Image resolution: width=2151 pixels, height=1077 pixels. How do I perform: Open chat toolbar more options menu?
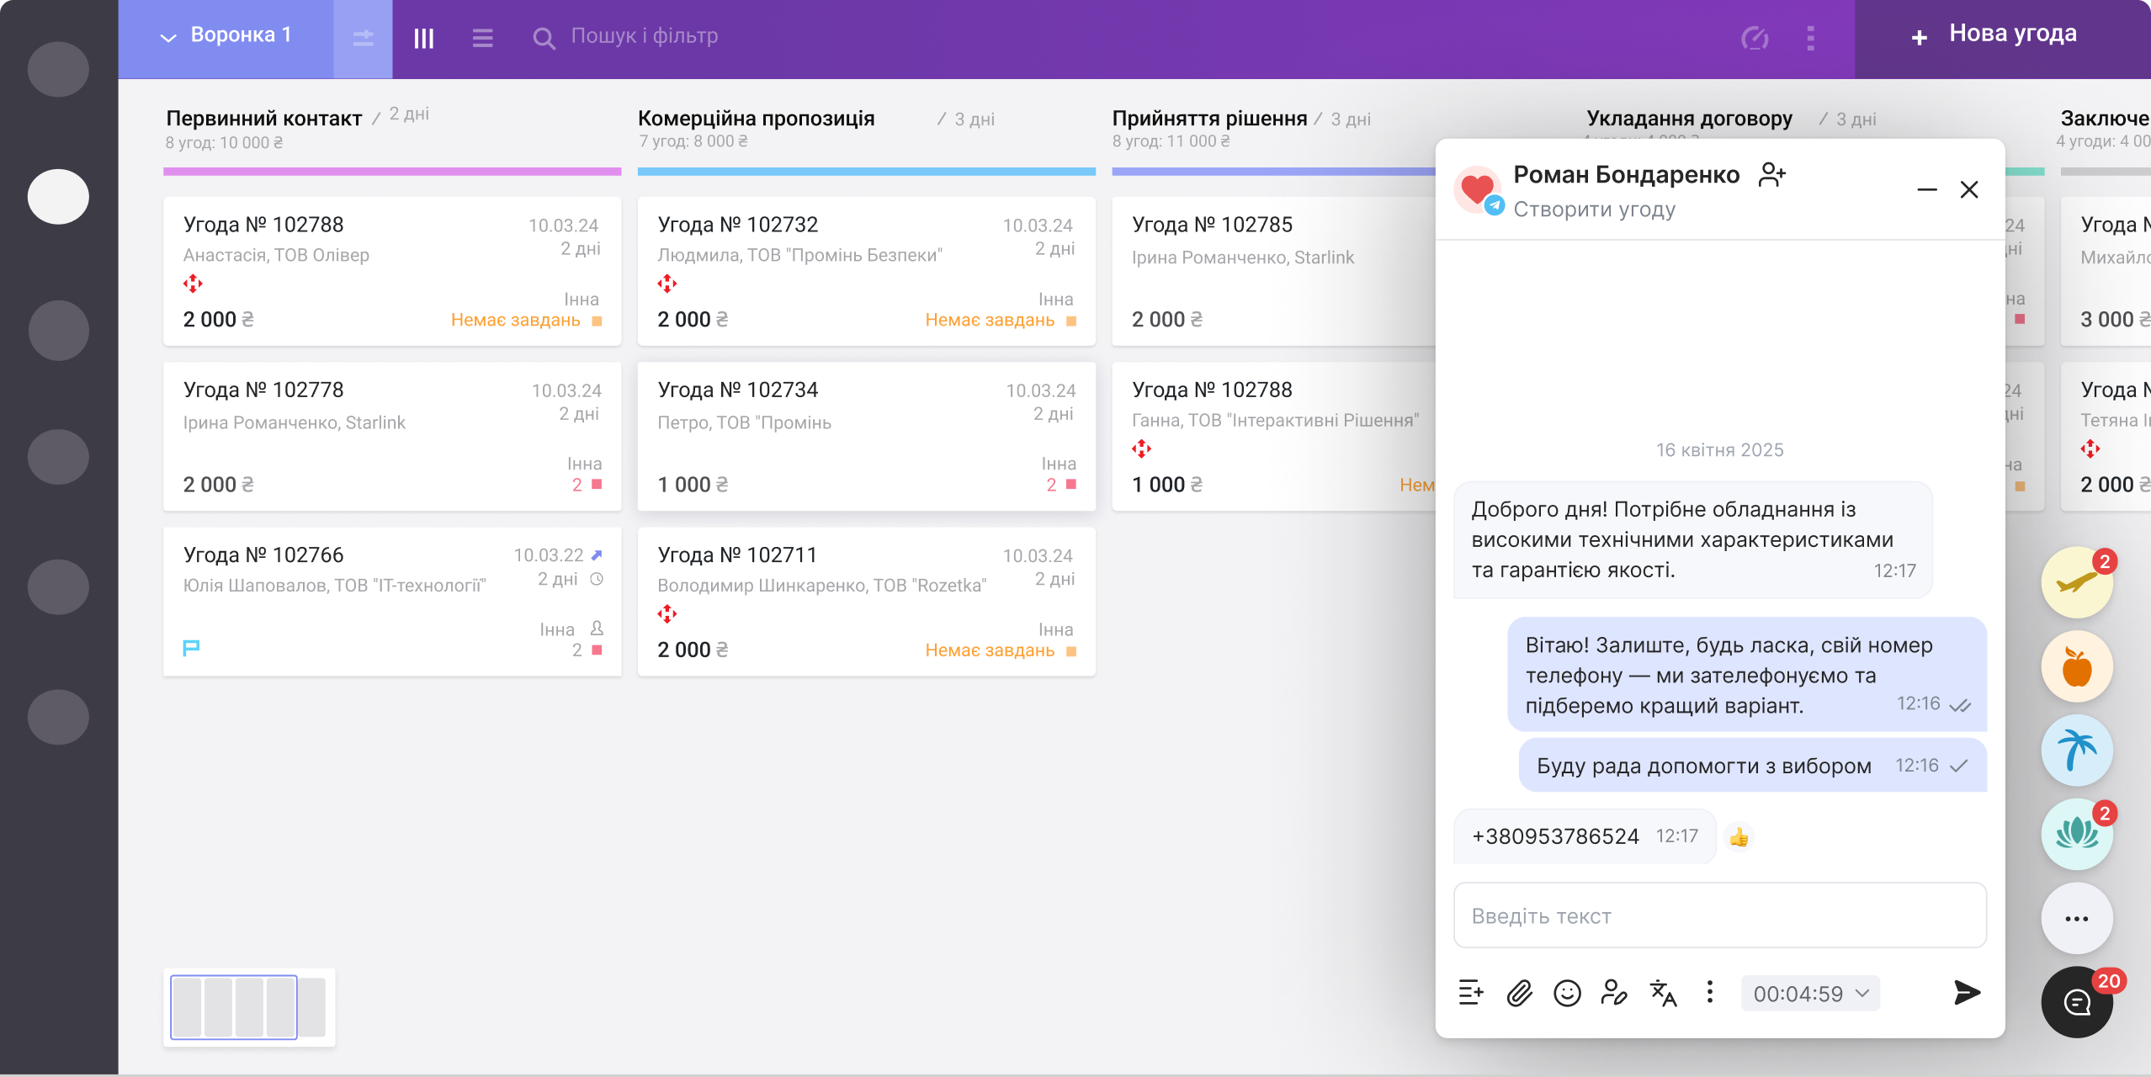[x=1709, y=992]
